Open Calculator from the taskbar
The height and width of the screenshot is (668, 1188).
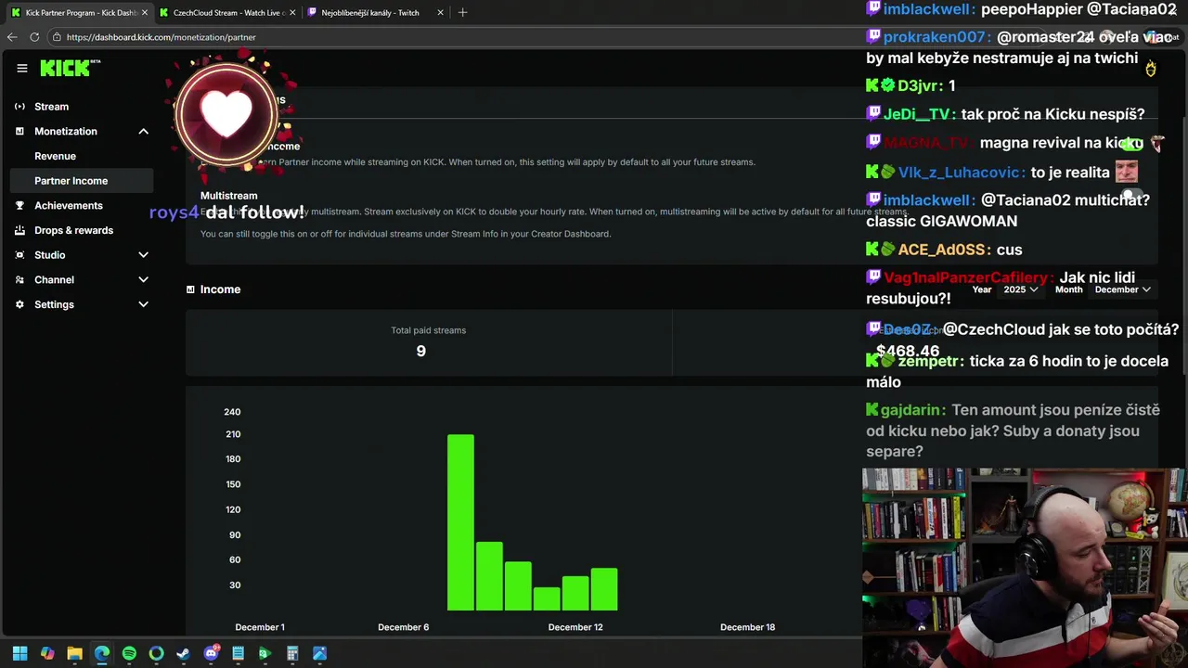(x=292, y=654)
